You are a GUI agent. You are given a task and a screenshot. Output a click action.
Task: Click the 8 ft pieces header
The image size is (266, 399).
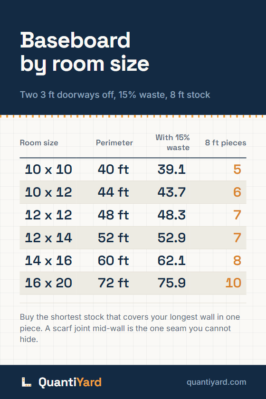[226, 143]
